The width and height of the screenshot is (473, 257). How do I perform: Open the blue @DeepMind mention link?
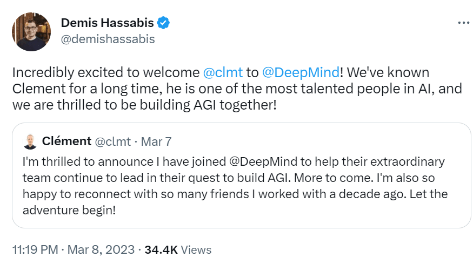click(x=300, y=73)
